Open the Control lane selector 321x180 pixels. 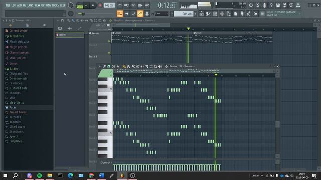point(106,163)
